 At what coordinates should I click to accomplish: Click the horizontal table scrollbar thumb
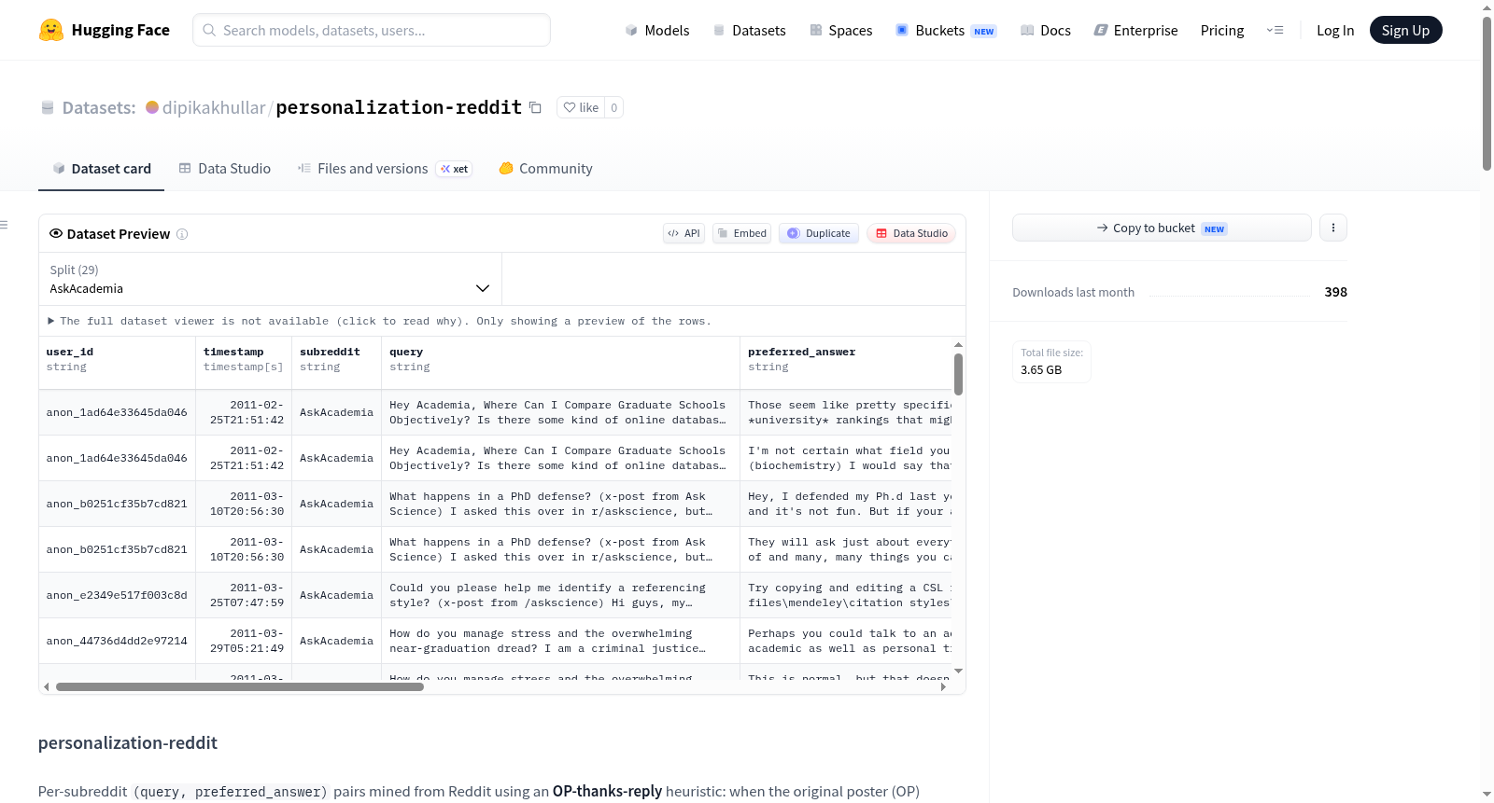[x=240, y=686]
